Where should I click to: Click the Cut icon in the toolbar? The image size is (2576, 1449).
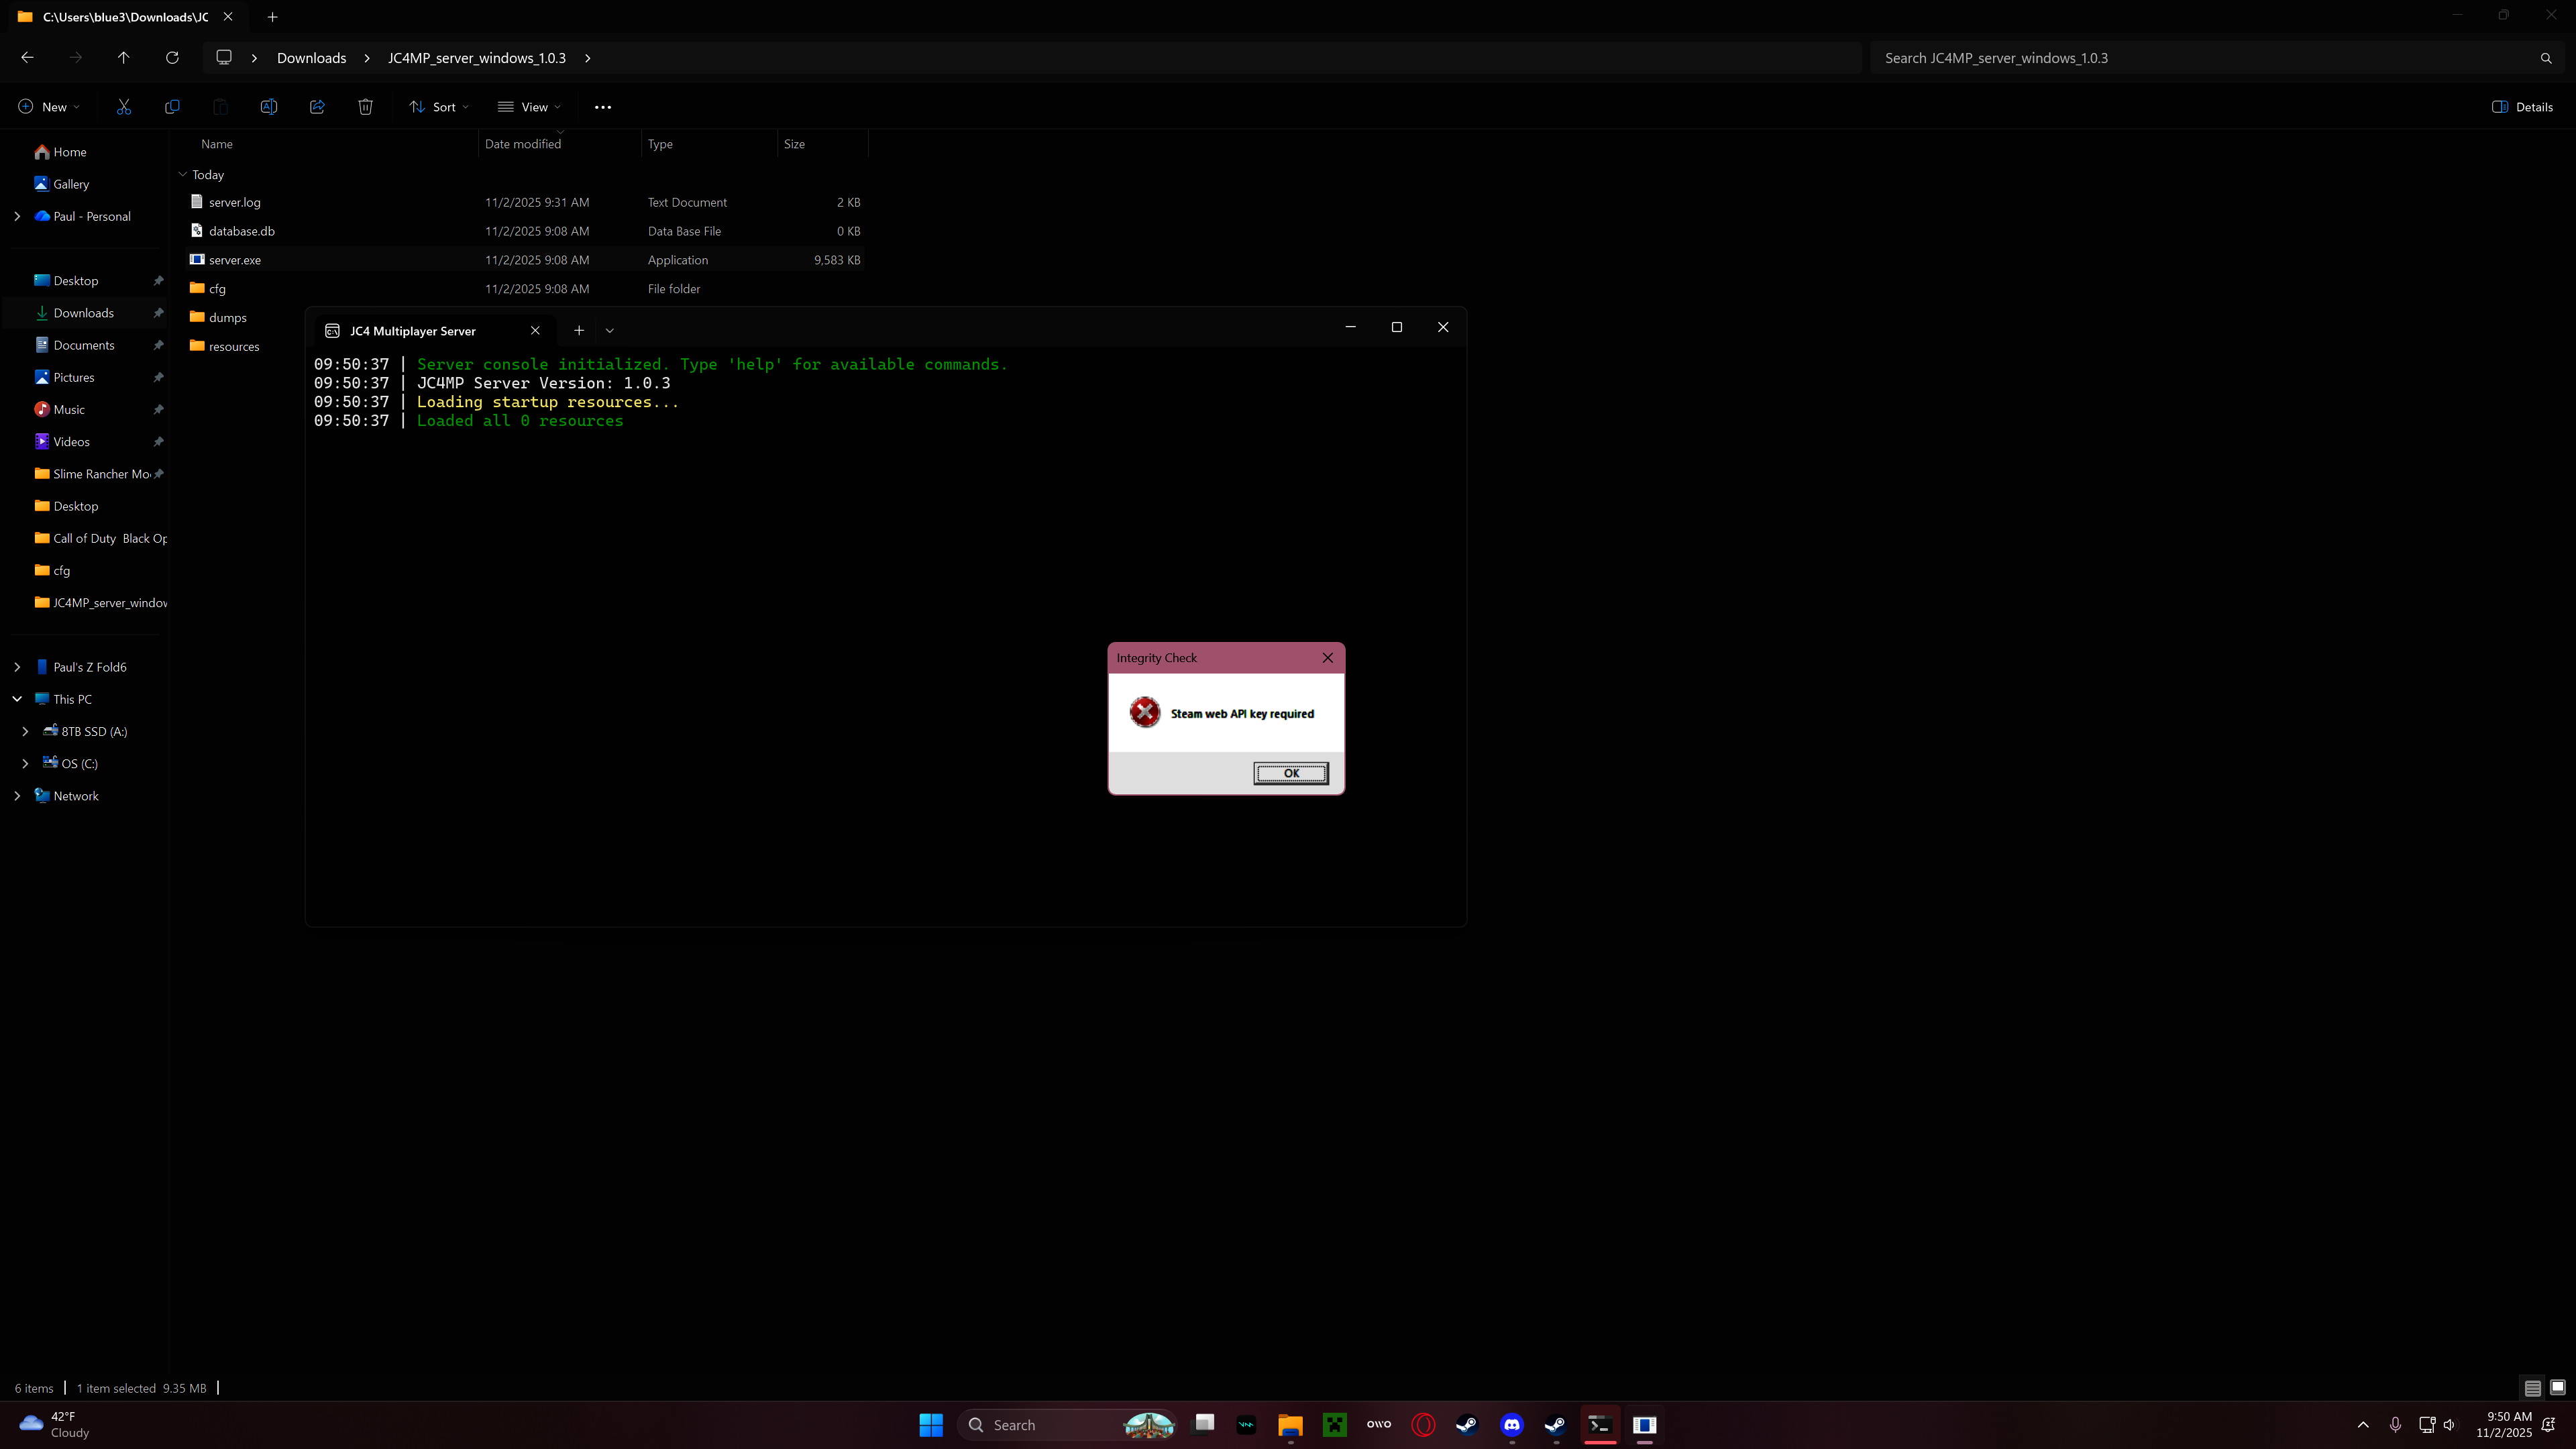pos(124,107)
